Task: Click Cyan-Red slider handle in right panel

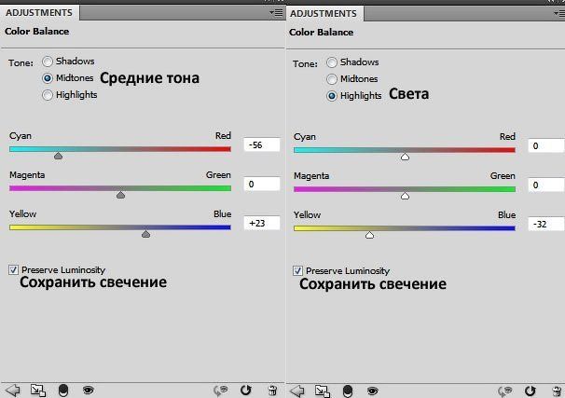Action: [x=405, y=157]
